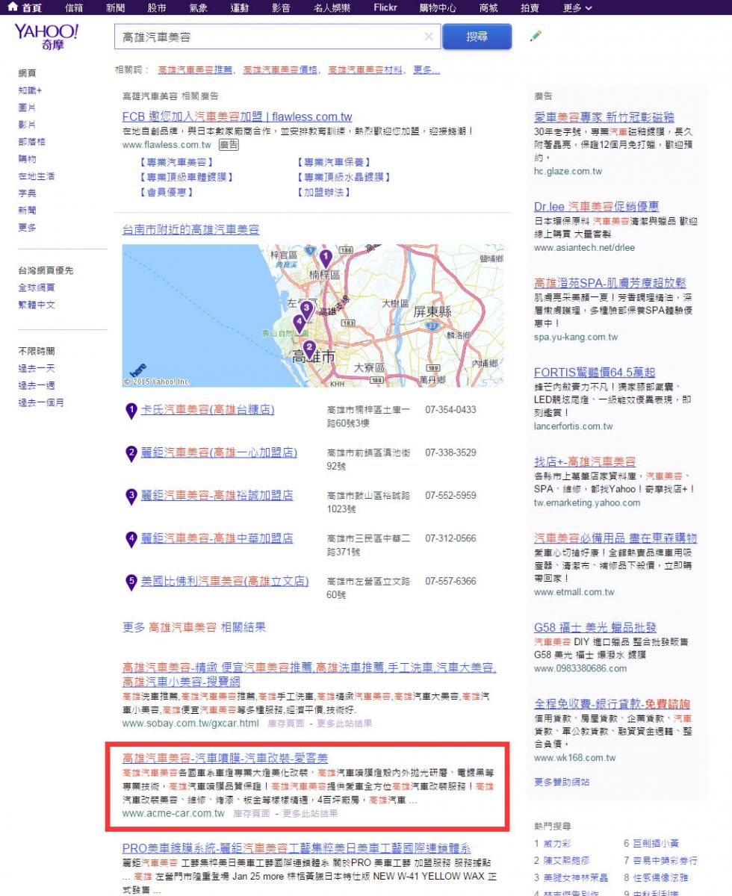Viewport: 732px width, 896px height.
Task: Click the Yahoo! 奇摩 logo
Action: (x=46, y=37)
